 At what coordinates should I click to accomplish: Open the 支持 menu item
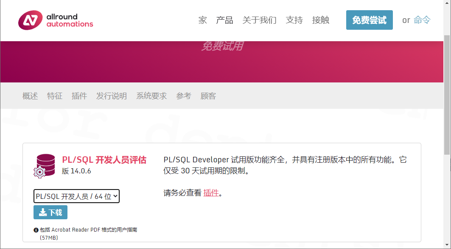(294, 20)
